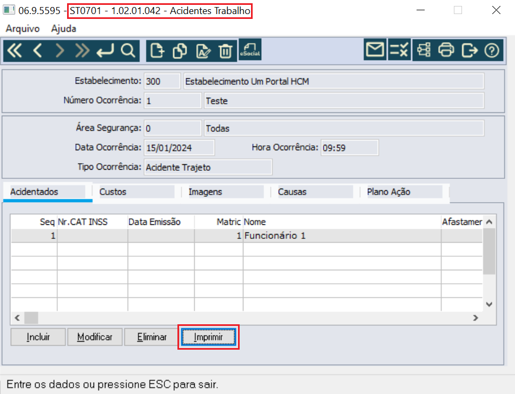
Task: Select the Acidentados tab
Action: pyautogui.click(x=48, y=192)
